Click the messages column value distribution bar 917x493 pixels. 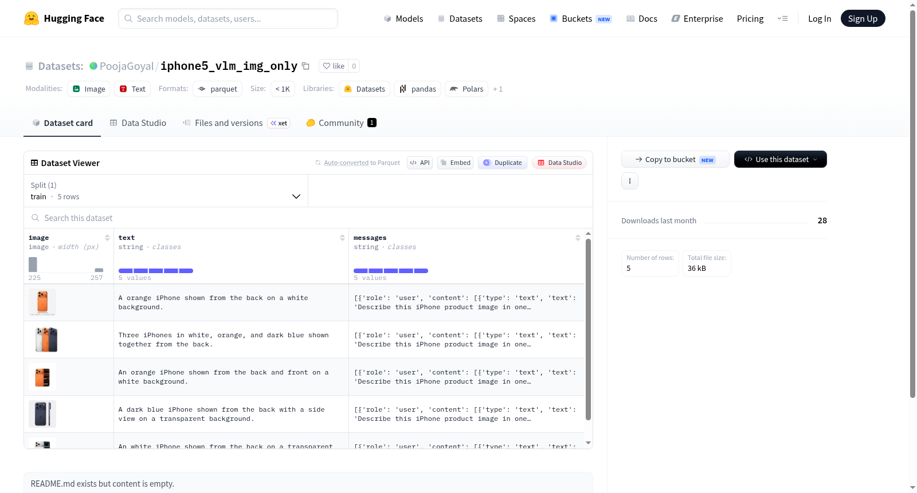click(x=391, y=270)
